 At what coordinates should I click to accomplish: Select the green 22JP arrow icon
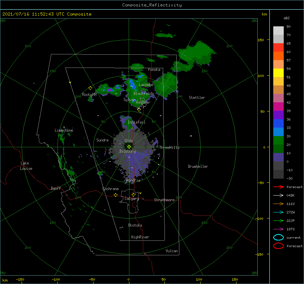(278, 221)
